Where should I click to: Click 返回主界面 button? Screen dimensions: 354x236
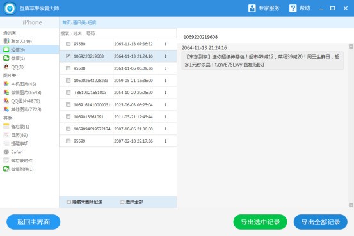pos(33,222)
